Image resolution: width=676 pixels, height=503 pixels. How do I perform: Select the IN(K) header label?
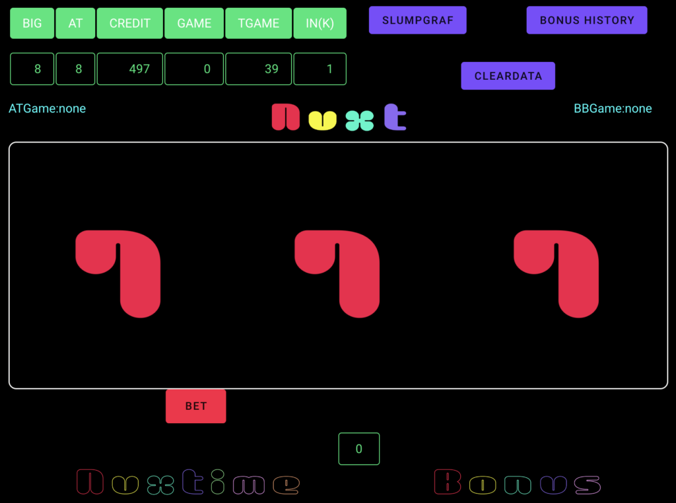coord(320,23)
